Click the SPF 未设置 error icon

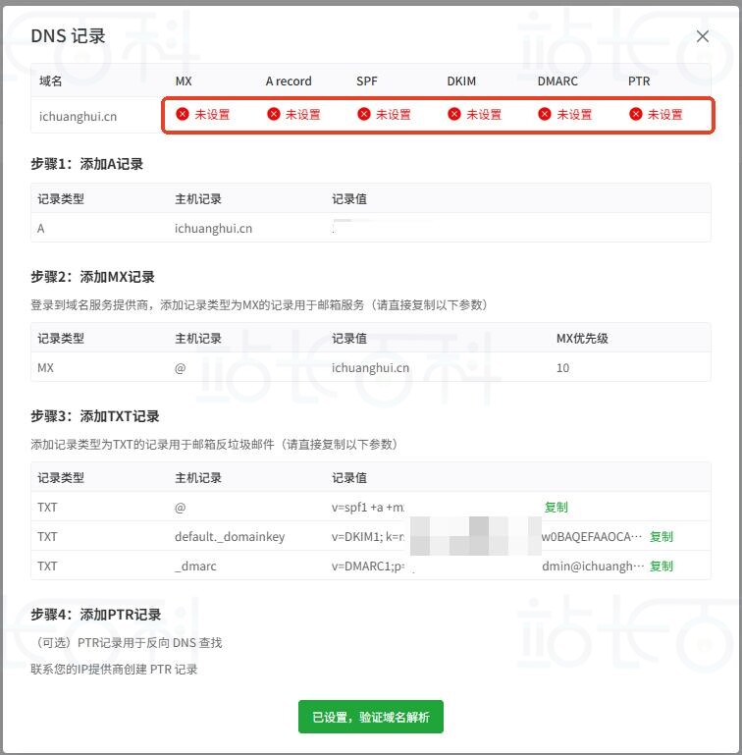coord(364,114)
